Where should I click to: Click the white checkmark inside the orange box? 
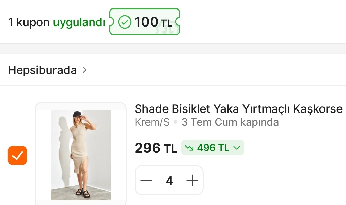(x=17, y=155)
